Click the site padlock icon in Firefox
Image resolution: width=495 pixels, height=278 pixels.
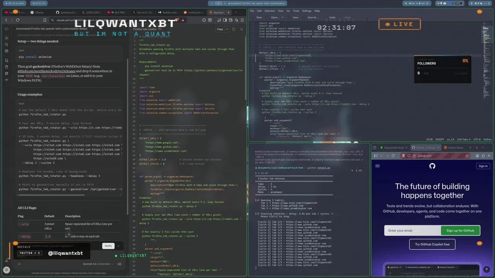pyautogui.click(x=414, y=156)
